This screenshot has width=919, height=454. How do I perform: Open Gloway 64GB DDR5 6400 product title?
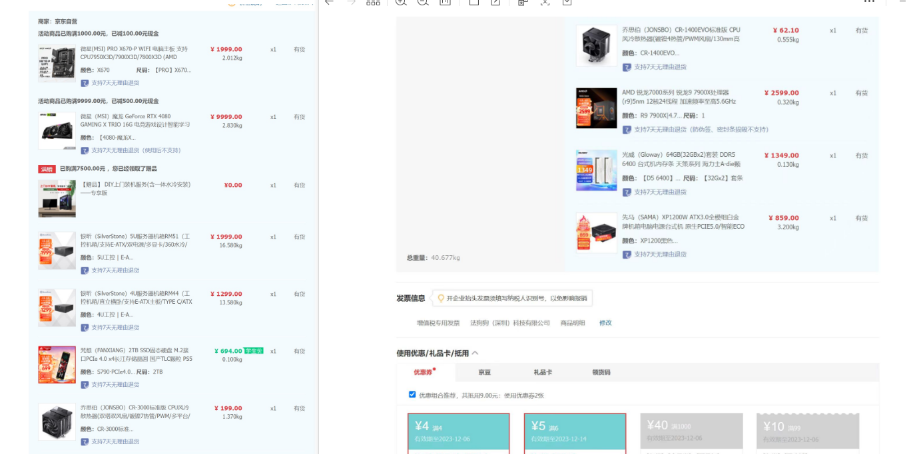coord(681,160)
